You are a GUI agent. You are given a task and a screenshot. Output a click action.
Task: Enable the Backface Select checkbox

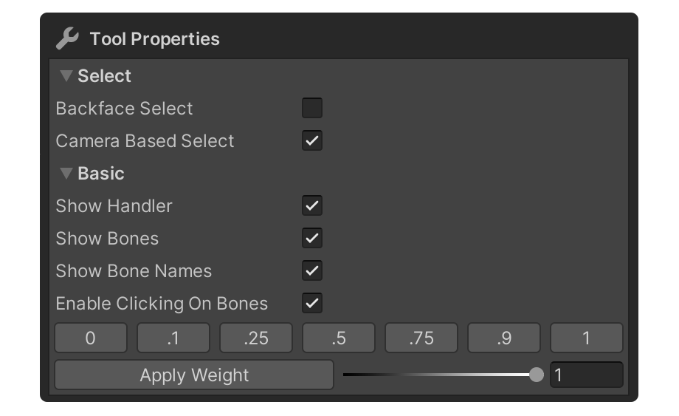point(312,109)
